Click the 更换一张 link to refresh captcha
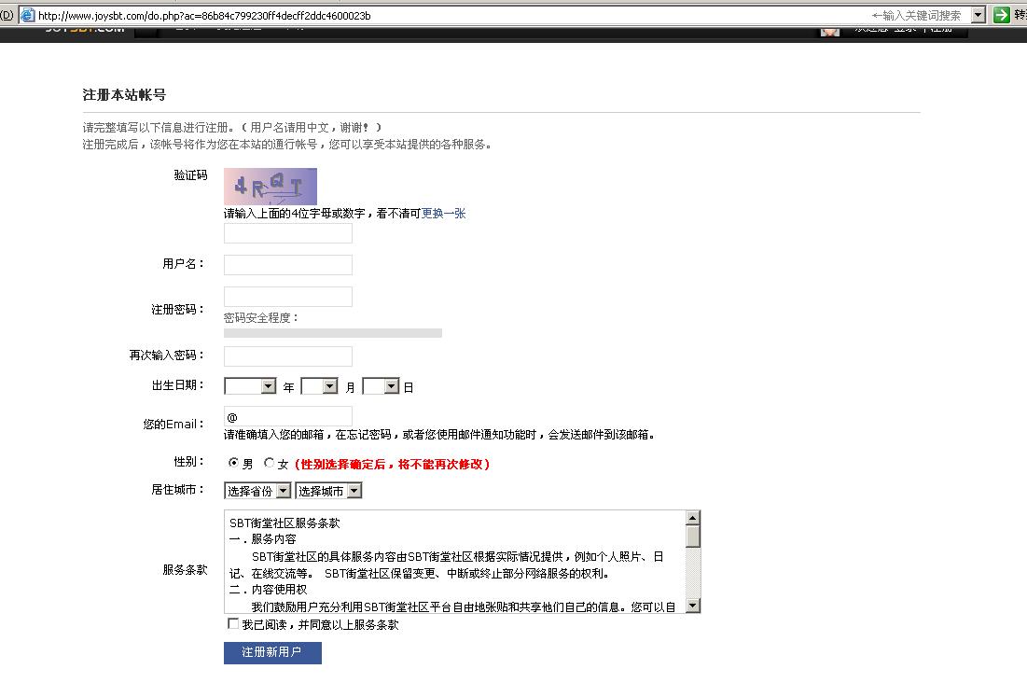The height and width of the screenshot is (683, 1027). pyautogui.click(x=443, y=213)
